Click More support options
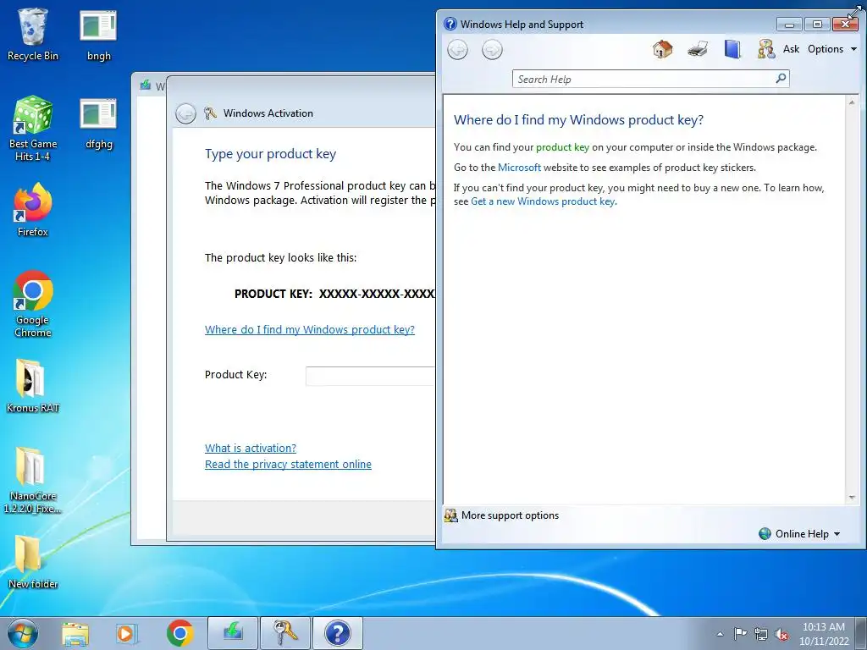The height and width of the screenshot is (650, 867). (501, 515)
